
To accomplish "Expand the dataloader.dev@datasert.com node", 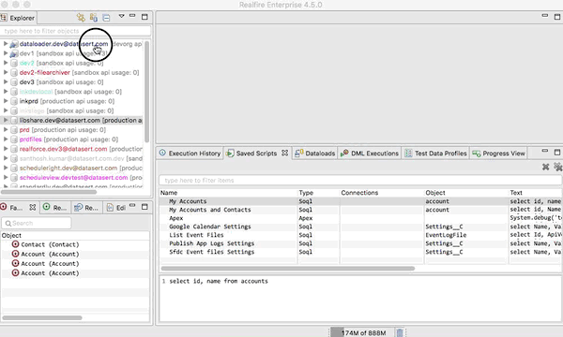I will click(x=6, y=44).
